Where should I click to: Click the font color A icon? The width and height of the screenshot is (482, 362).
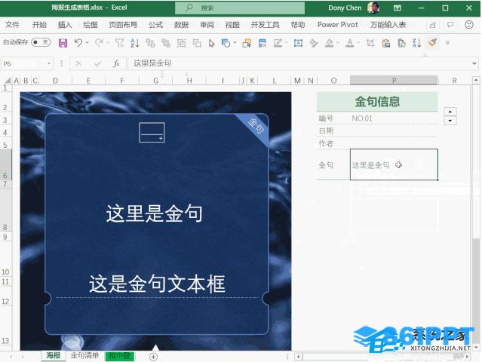349,43
